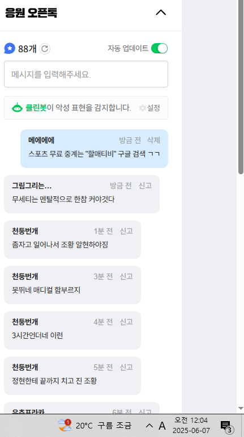Click the refresh icon next to 88개

45,49
